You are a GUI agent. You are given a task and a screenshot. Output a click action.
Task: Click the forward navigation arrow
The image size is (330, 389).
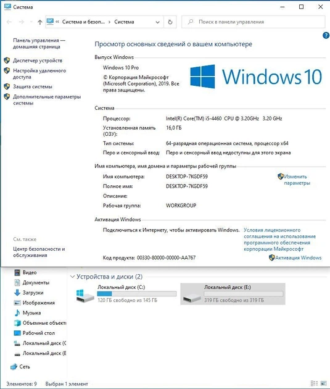[x=22, y=22]
